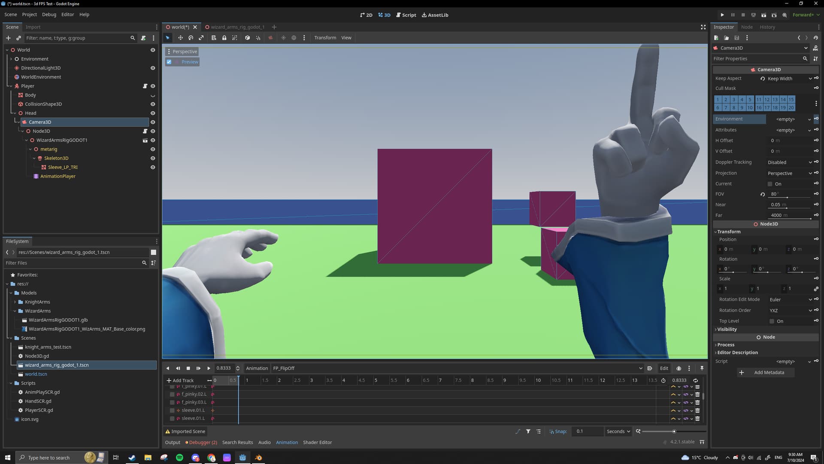Open the animation name FP_FlipOff dropdown
824x464 pixels.
457,368
